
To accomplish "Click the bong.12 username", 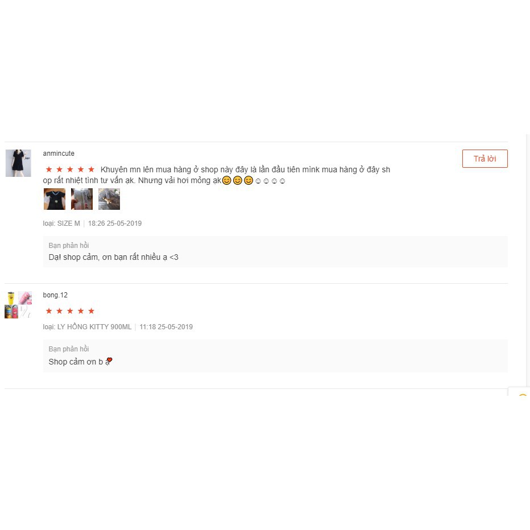I will coord(55,295).
